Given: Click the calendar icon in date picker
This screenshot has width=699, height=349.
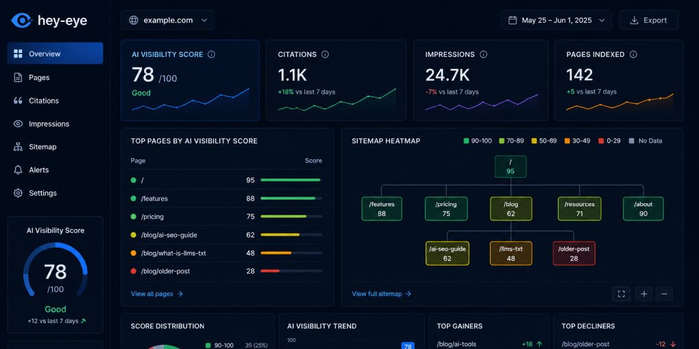Looking at the screenshot, I should click(513, 20).
